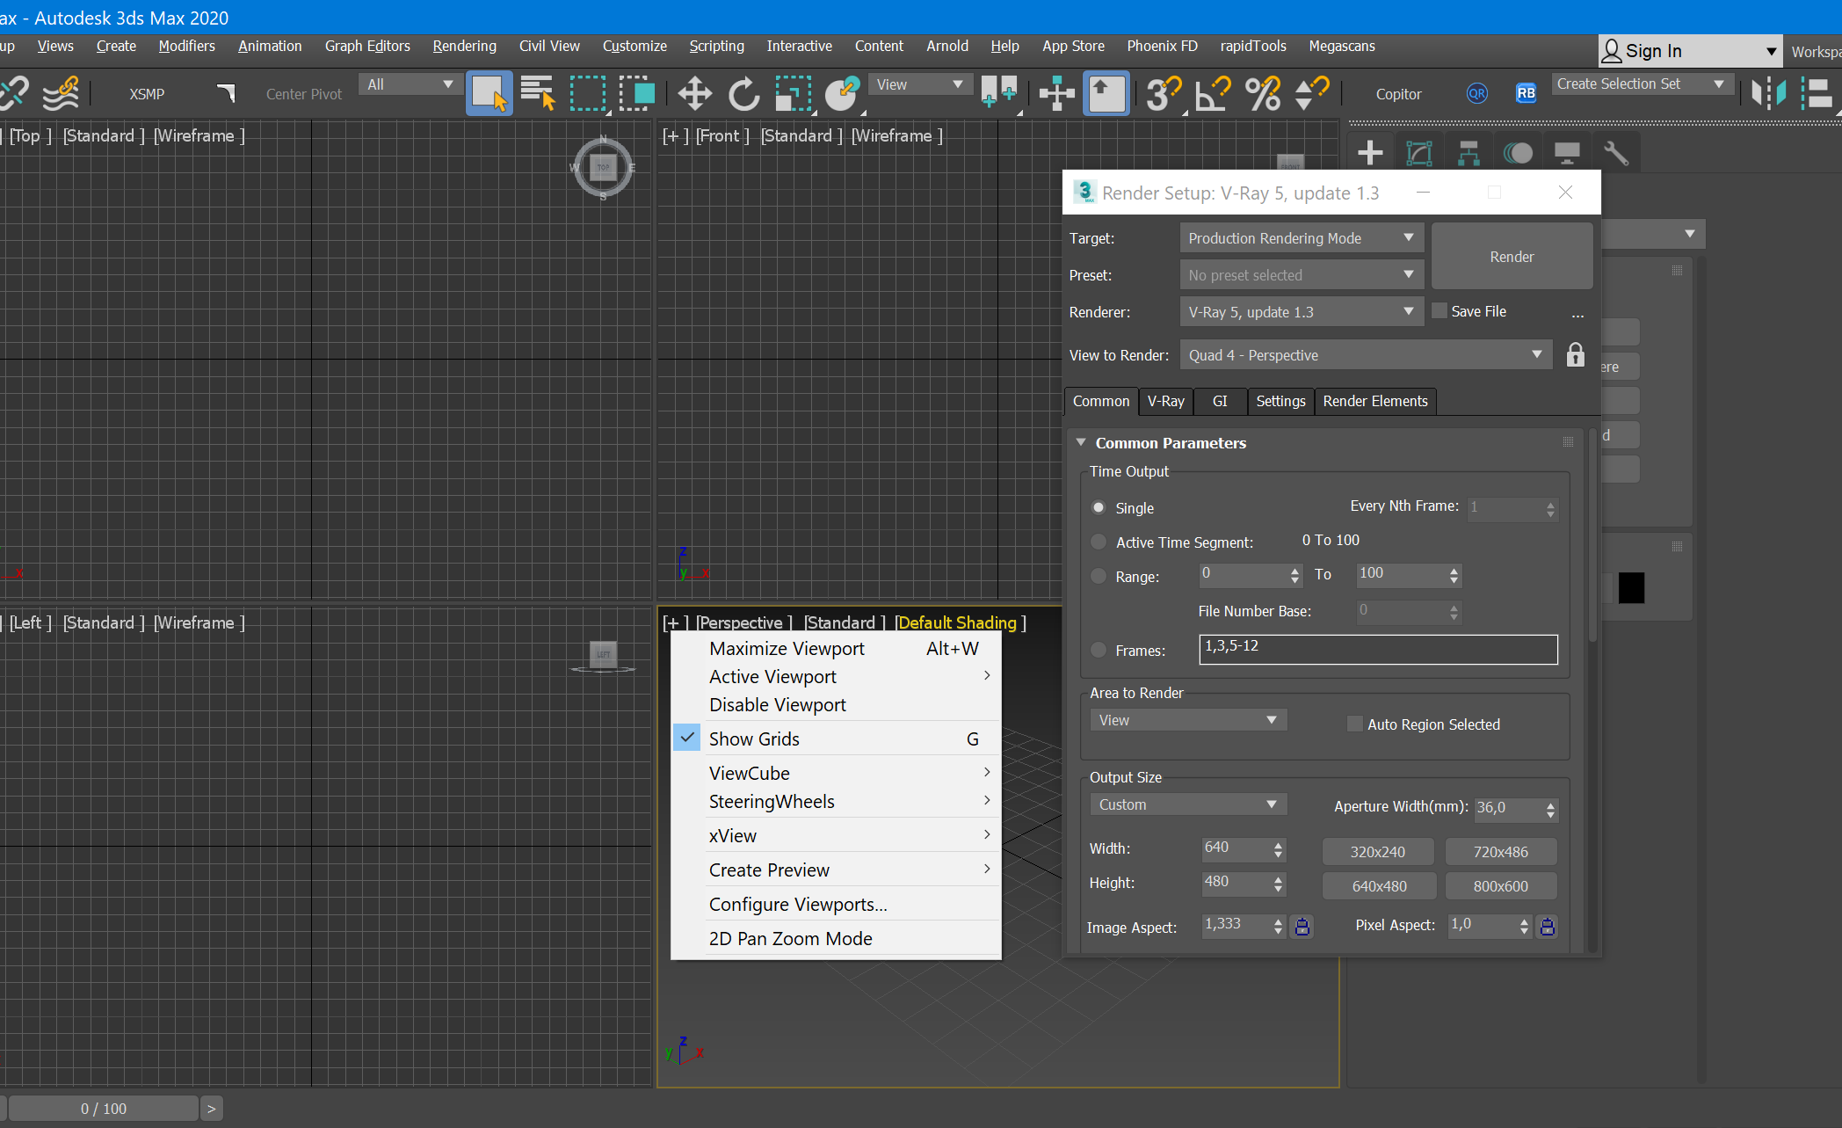Click Select and Place tool

(x=843, y=93)
